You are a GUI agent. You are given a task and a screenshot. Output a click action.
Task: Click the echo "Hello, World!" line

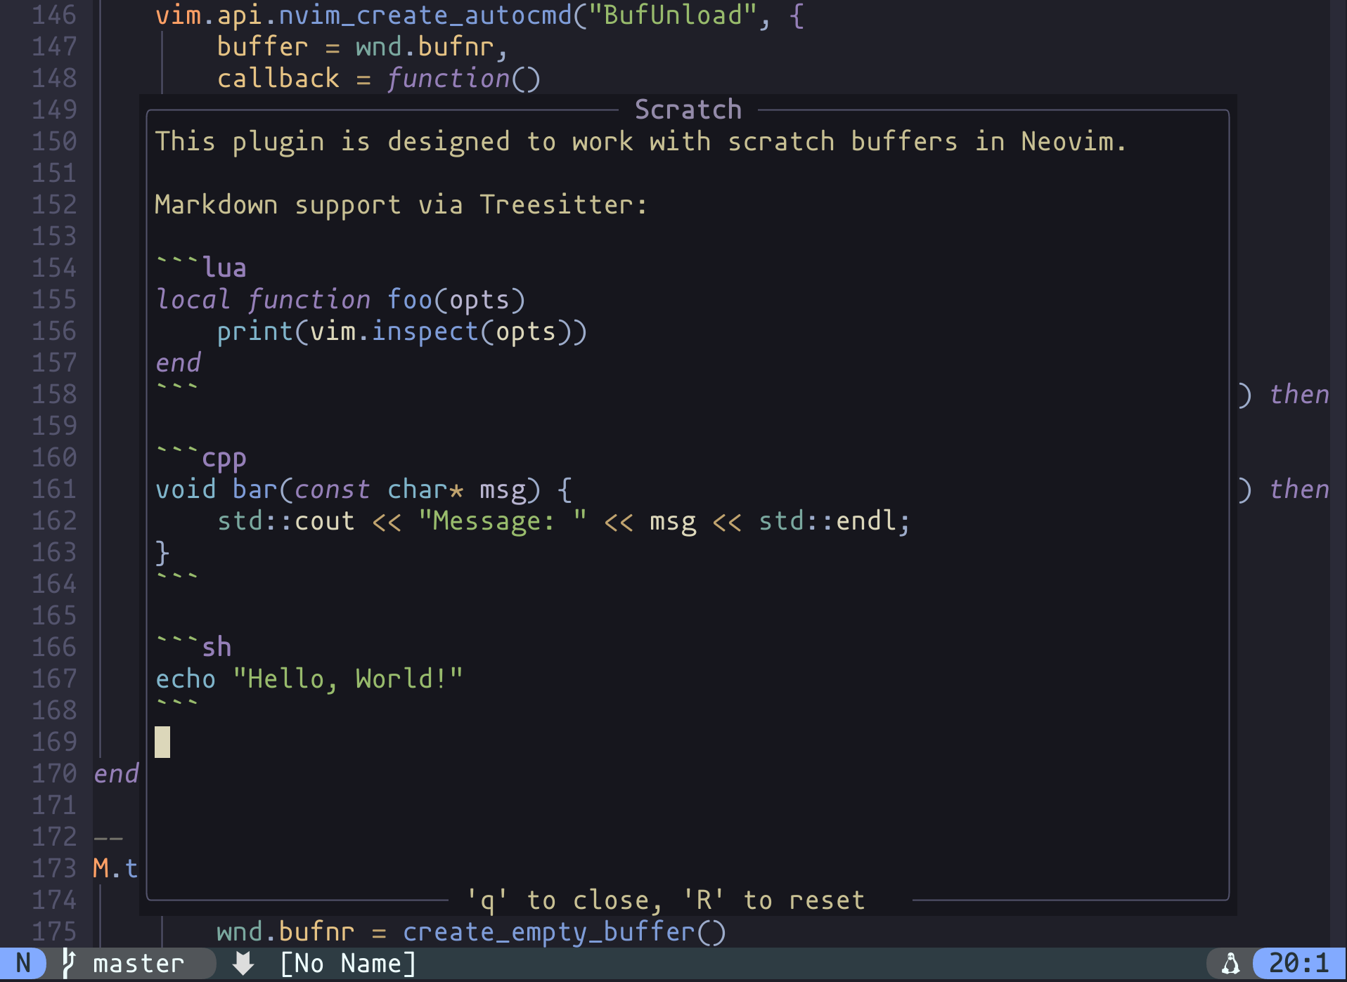[x=309, y=679]
